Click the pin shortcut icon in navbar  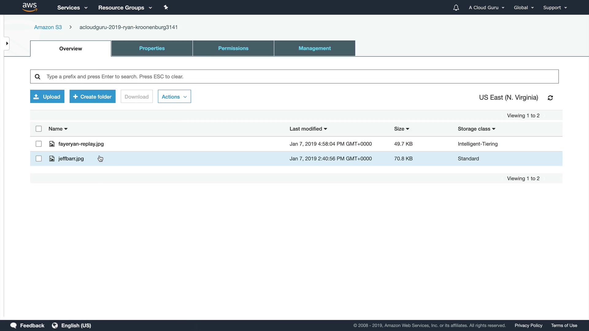point(166,7)
